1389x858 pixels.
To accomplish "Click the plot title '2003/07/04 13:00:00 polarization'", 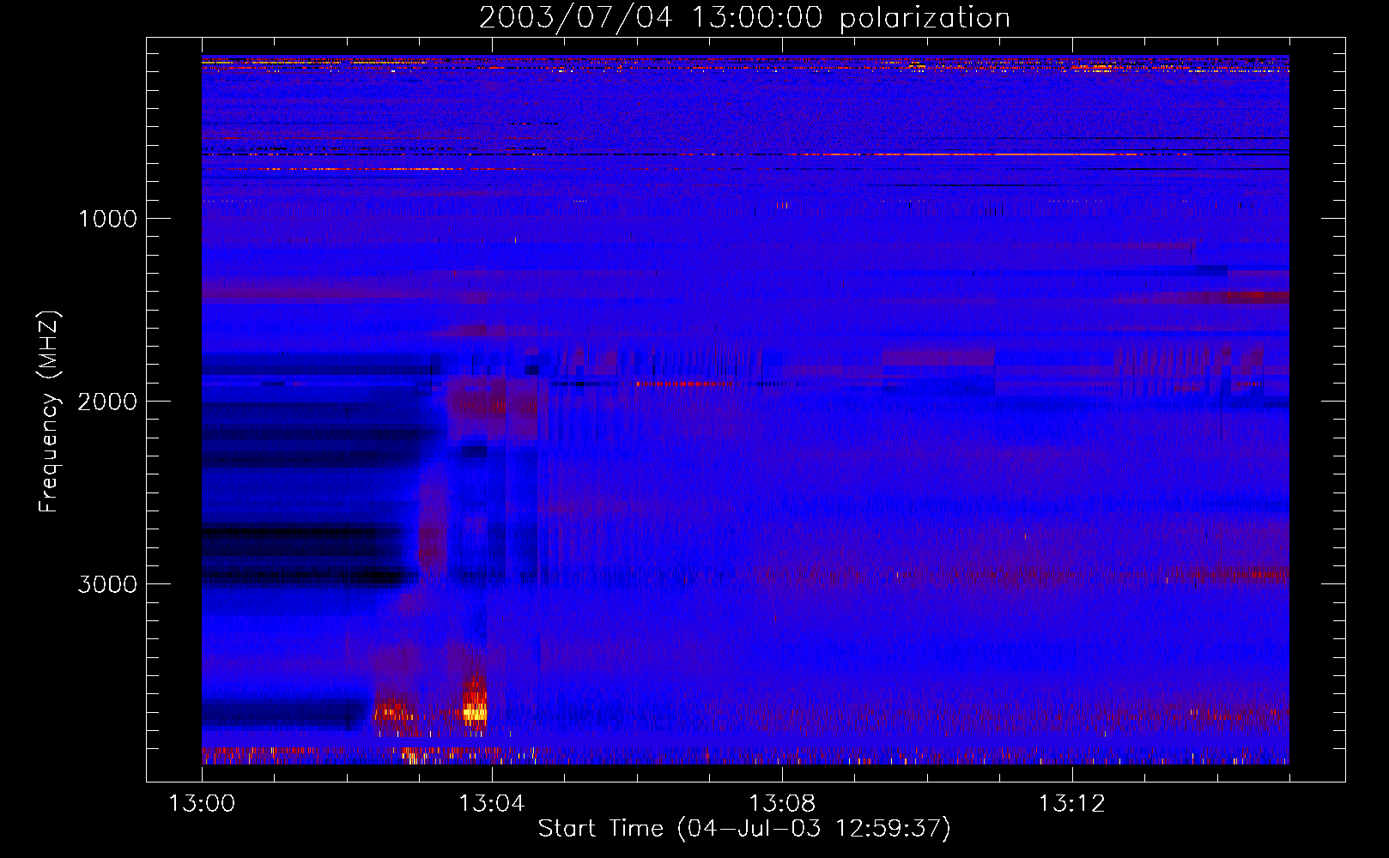I will click(x=744, y=17).
